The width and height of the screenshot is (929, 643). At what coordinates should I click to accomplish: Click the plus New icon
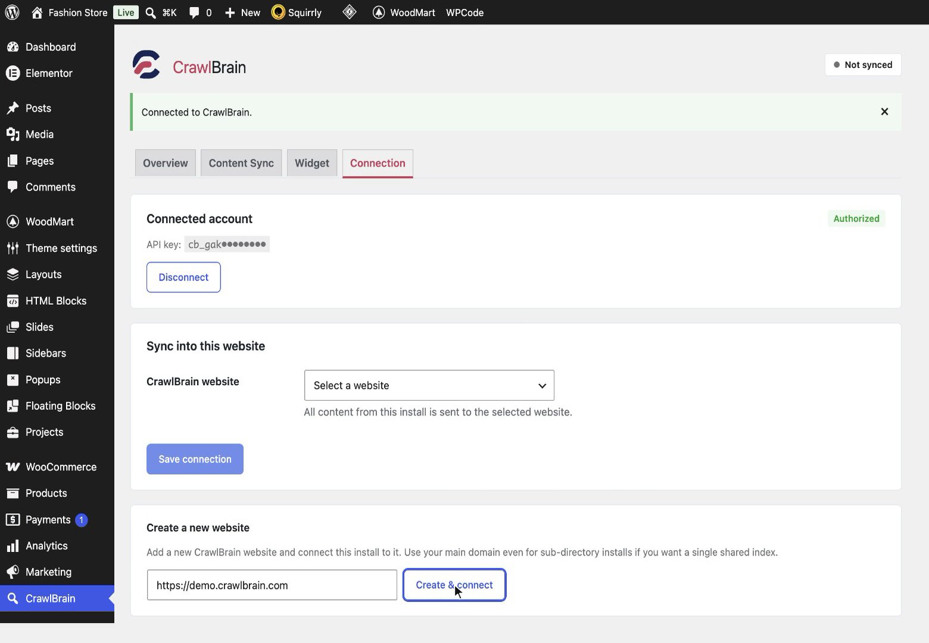click(x=230, y=13)
